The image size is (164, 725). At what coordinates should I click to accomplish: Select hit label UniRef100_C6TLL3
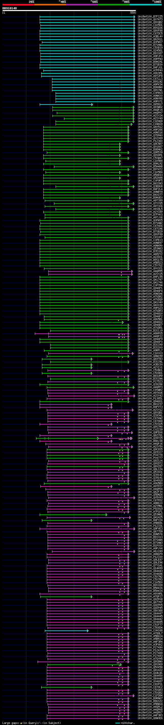pyautogui.click(x=150, y=79)
